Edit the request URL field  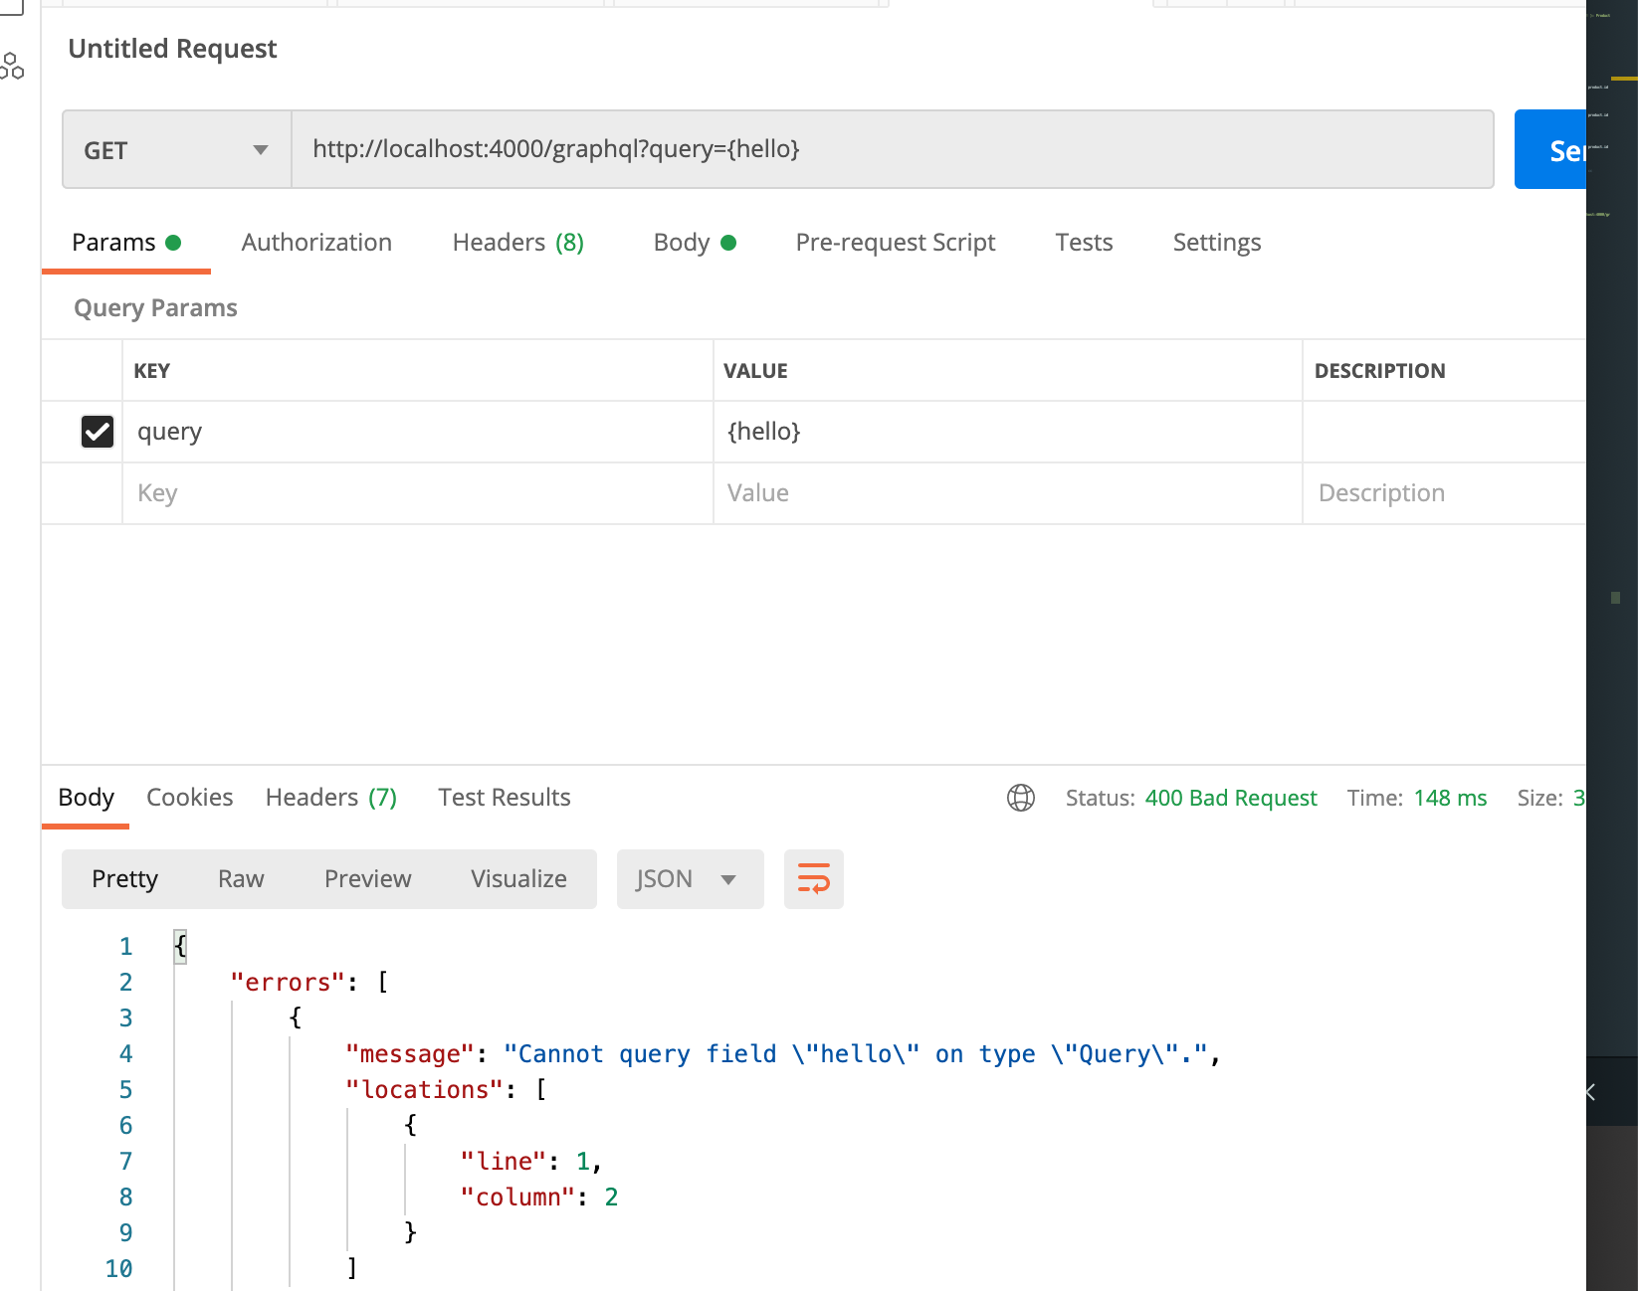coord(893,149)
